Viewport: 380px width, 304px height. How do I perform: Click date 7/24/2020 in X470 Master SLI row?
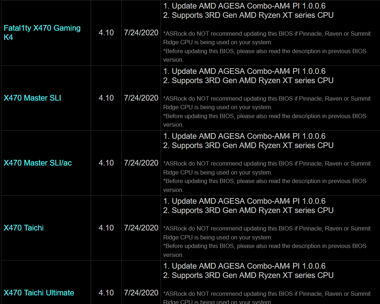point(141,98)
